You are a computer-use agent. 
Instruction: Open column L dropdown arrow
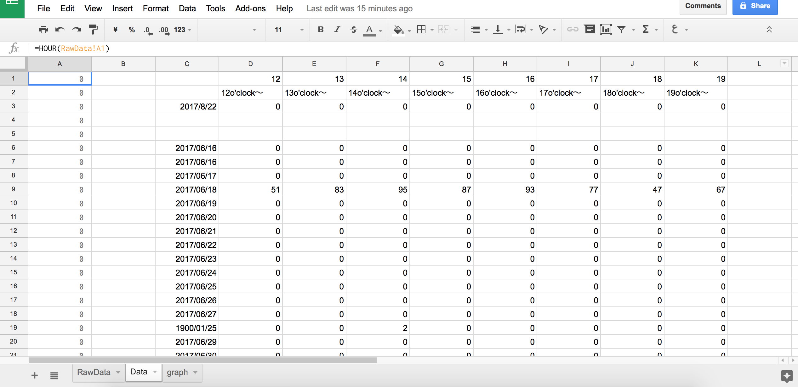784,63
